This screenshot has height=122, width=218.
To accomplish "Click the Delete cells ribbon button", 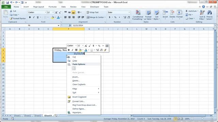I will (172, 15).
